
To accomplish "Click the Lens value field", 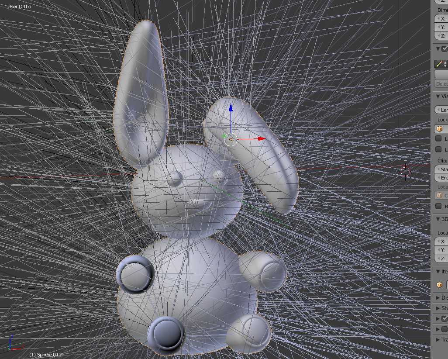I will tap(441, 110).
